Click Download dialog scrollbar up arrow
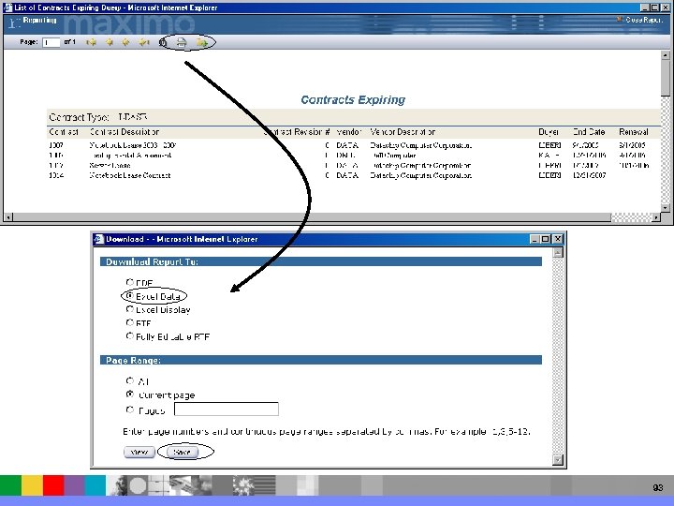This screenshot has height=506, width=674. [x=558, y=253]
